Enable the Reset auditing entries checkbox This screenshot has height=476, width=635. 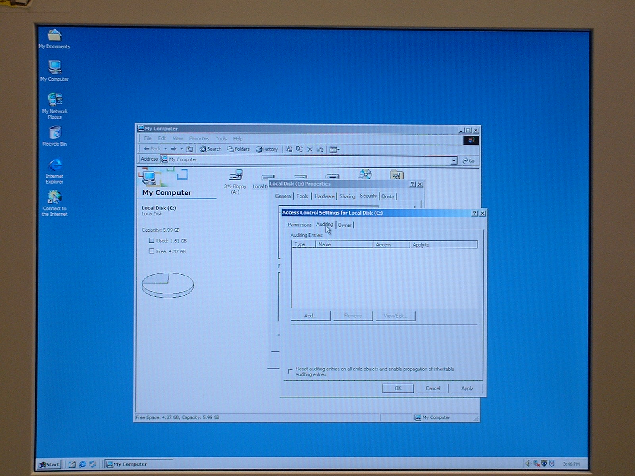tap(290, 371)
